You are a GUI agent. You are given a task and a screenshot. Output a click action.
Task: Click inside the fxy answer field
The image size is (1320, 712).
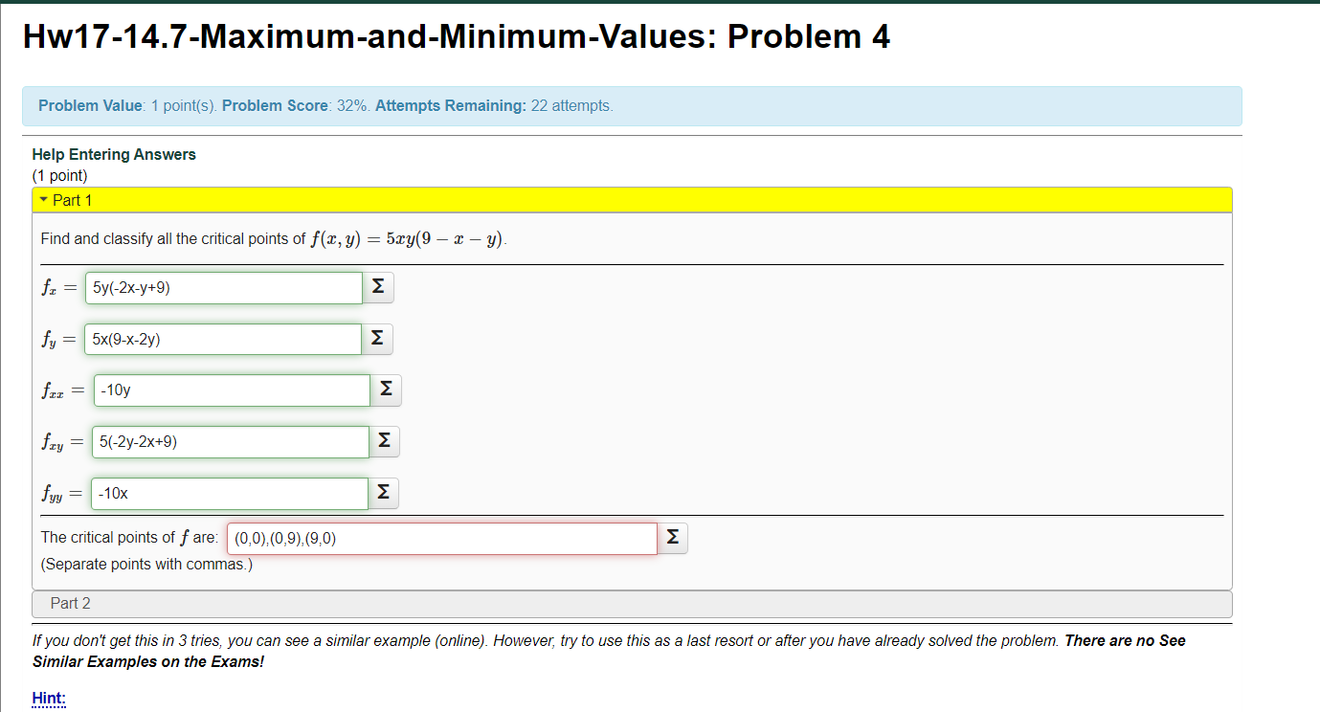coord(230,441)
